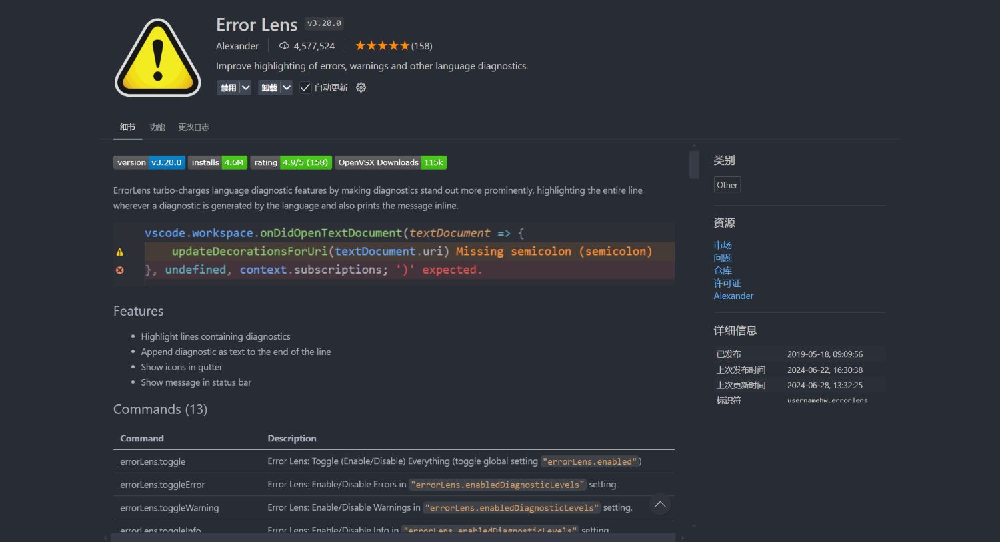Screen dimensions: 1000x542
Task: Open the Alexander link under resources
Action: 733,296
